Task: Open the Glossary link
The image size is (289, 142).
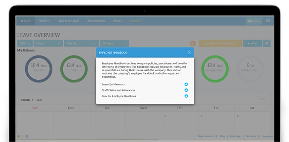Action: click(x=251, y=136)
